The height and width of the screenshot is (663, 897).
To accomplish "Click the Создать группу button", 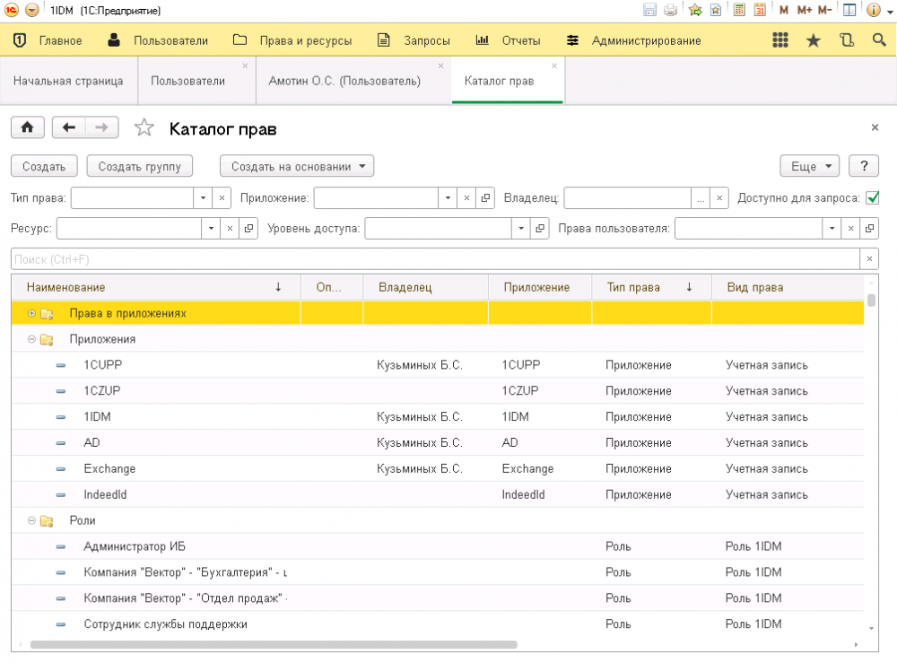I will coord(139,166).
